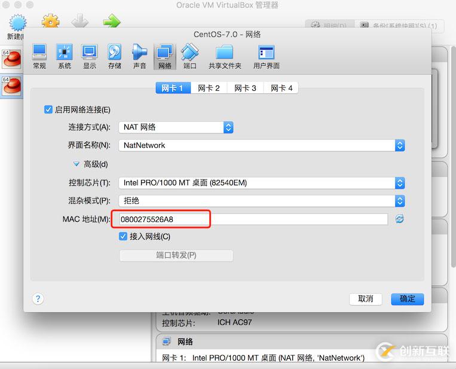Image resolution: width=456 pixels, height=369 pixels.
Task: Switch to the 网卡 1 tab
Action: (173, 88)
